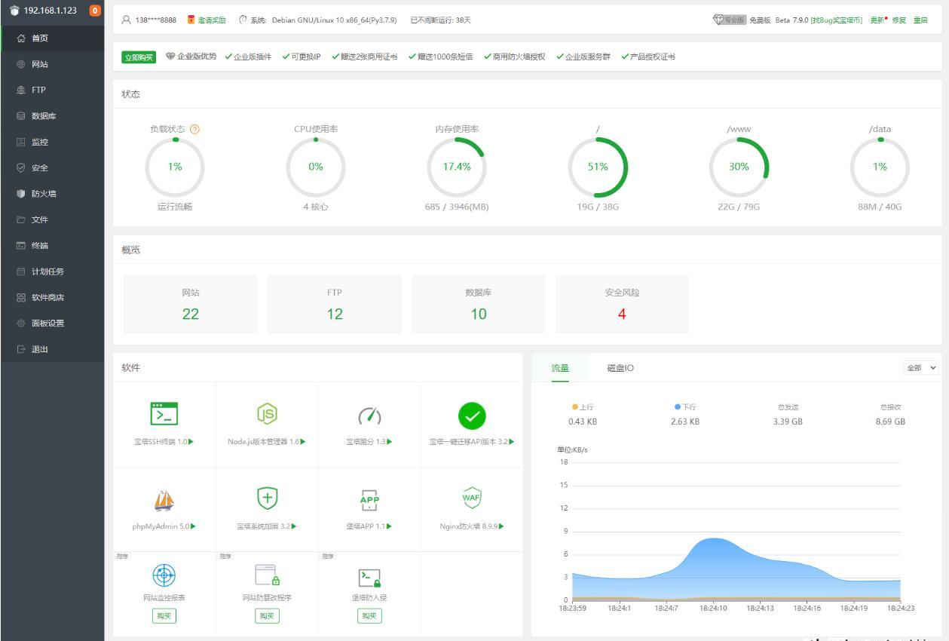Click the CPU使用率 0% gauge
The width and height of the screenshot is (949, 641).
[x=316, y=167]
